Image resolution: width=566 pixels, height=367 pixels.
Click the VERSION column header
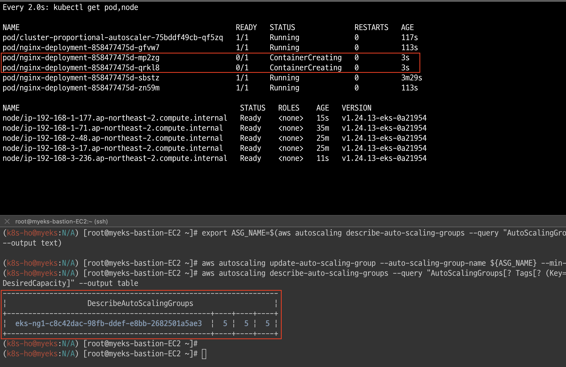(x=356, y=108)
